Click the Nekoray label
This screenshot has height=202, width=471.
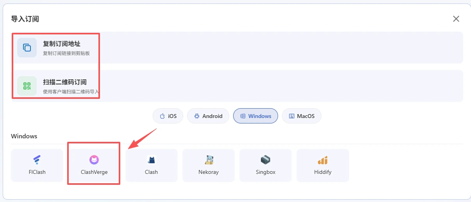point(209,172)
